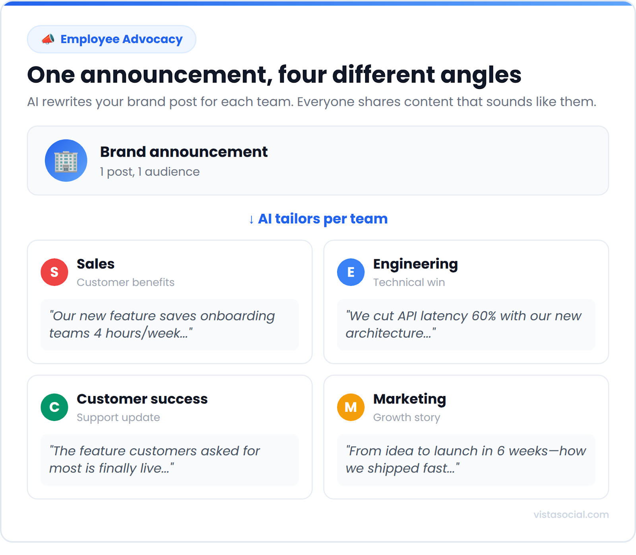Click the Customer success heading
Viewport: 636px width, 555px height.
click(x=142, y=399)
